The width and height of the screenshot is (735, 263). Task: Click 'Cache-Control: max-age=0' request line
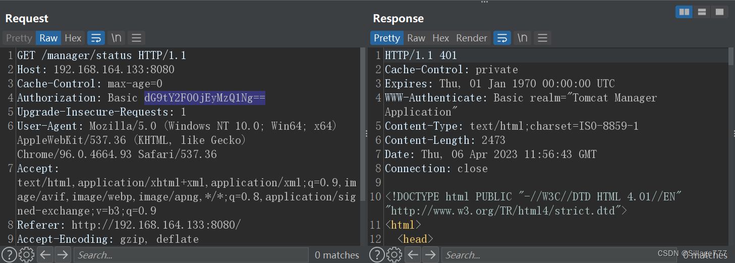90,84
